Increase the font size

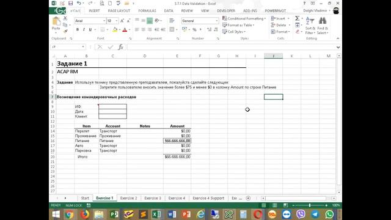pyautogui.click(x=122, y=21)
